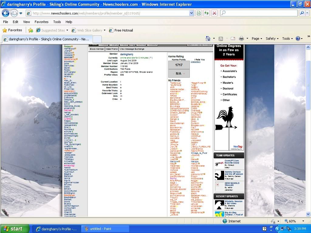Expand the Page menu dropdown

coord(257,39)
